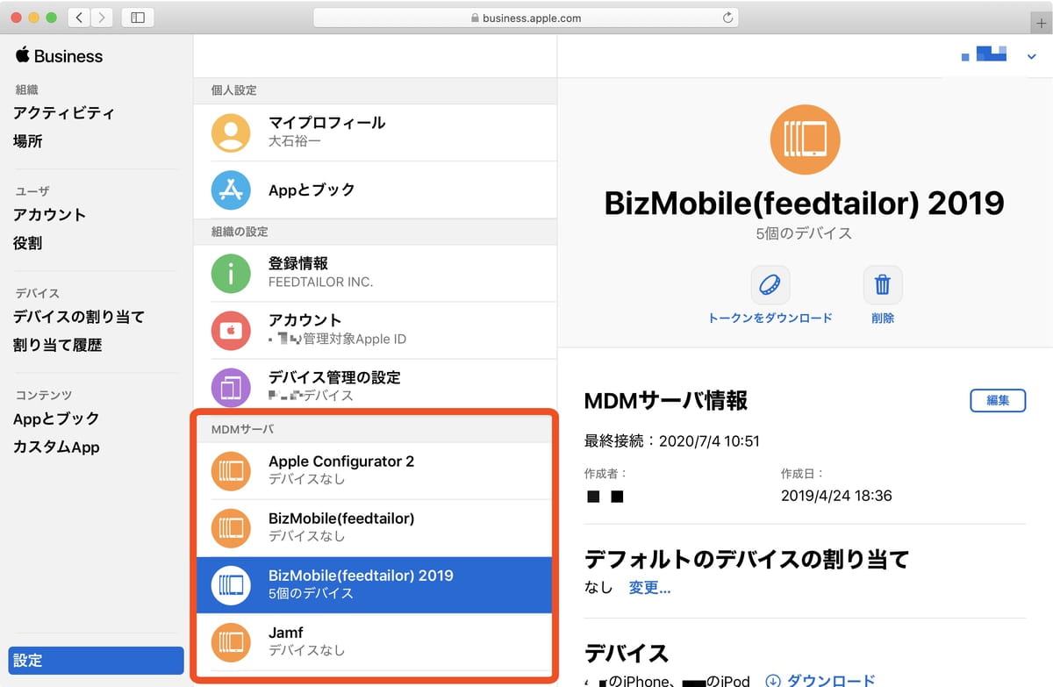Click the デバイス管理の設定 purple devices icon
This screenshot has height=687, width=1053.
point(231,387)
